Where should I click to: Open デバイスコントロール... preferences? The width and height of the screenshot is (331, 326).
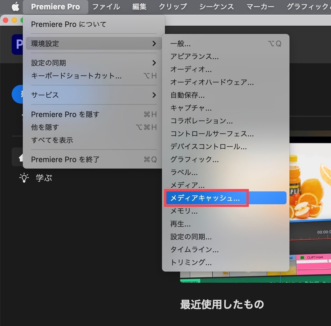pyautogui.click(x=225, y=146)
